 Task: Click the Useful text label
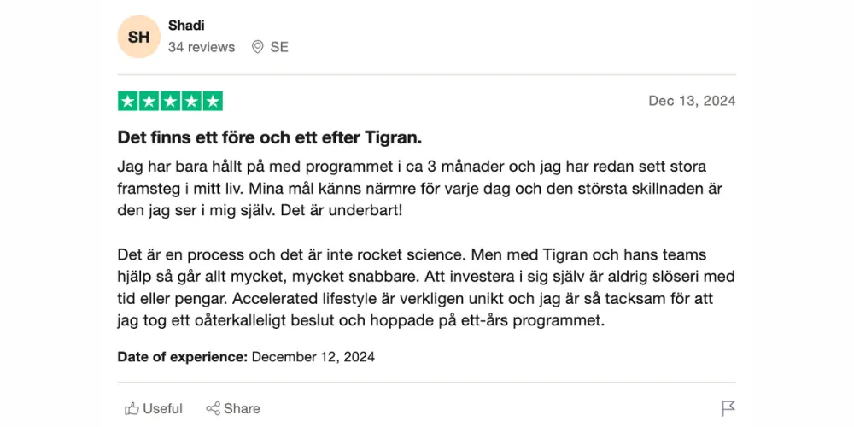point(162,408)
